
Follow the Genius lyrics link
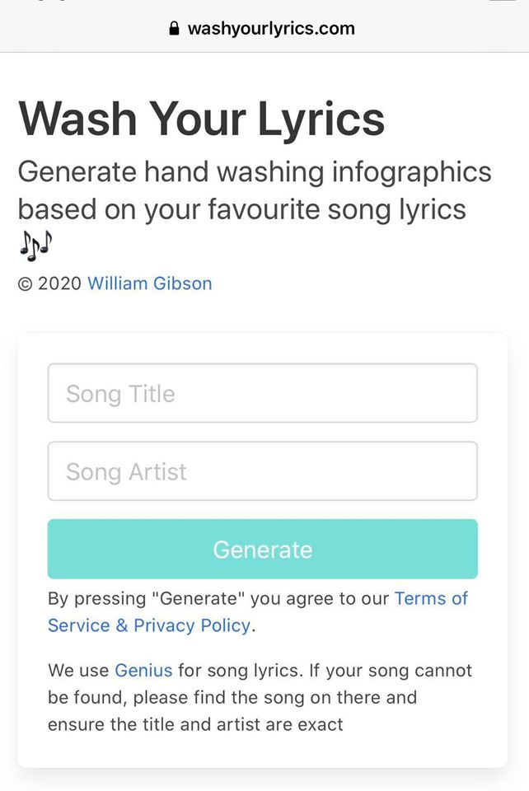pos(143,670)
